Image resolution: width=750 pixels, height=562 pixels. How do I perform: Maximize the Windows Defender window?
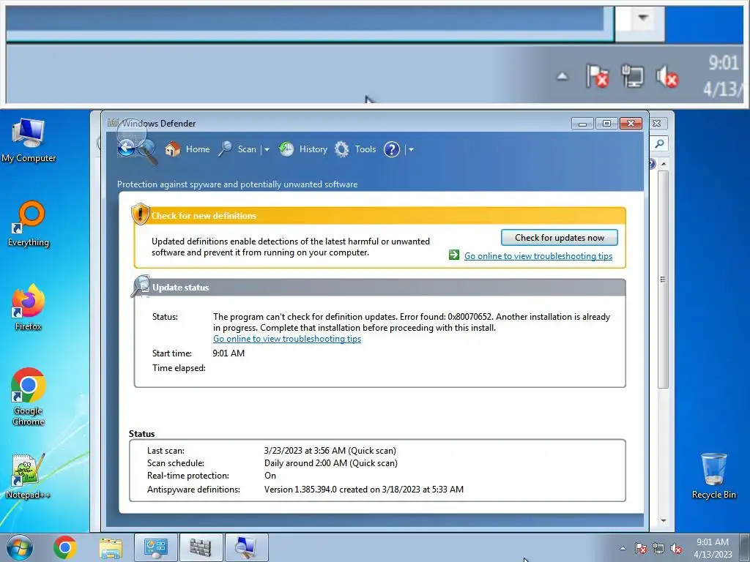(606, 124)
